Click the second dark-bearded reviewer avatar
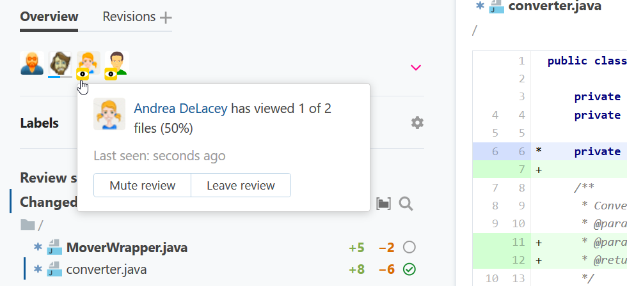 click(x=60, y=63)
